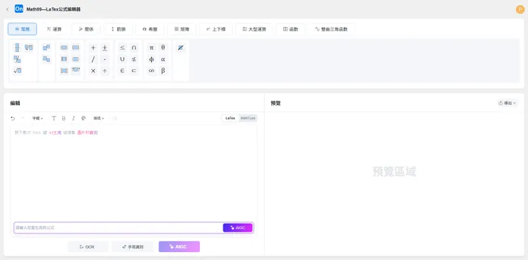Insert the less-than-or-equal symbol

click(x=122, y=48)
